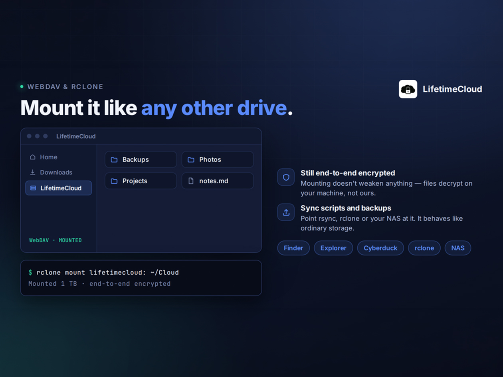
Task: Click the NAS pill
Action: click(x=458, y=248)
